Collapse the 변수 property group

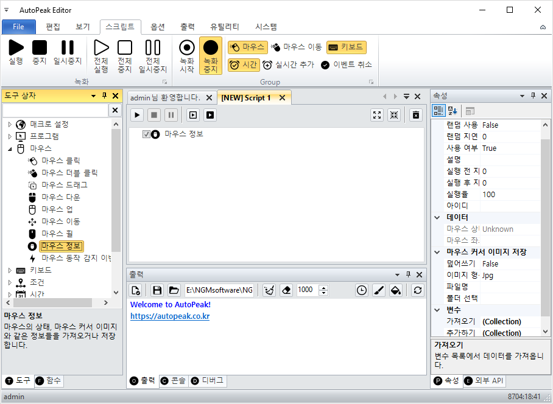click(x=437, y=310)
